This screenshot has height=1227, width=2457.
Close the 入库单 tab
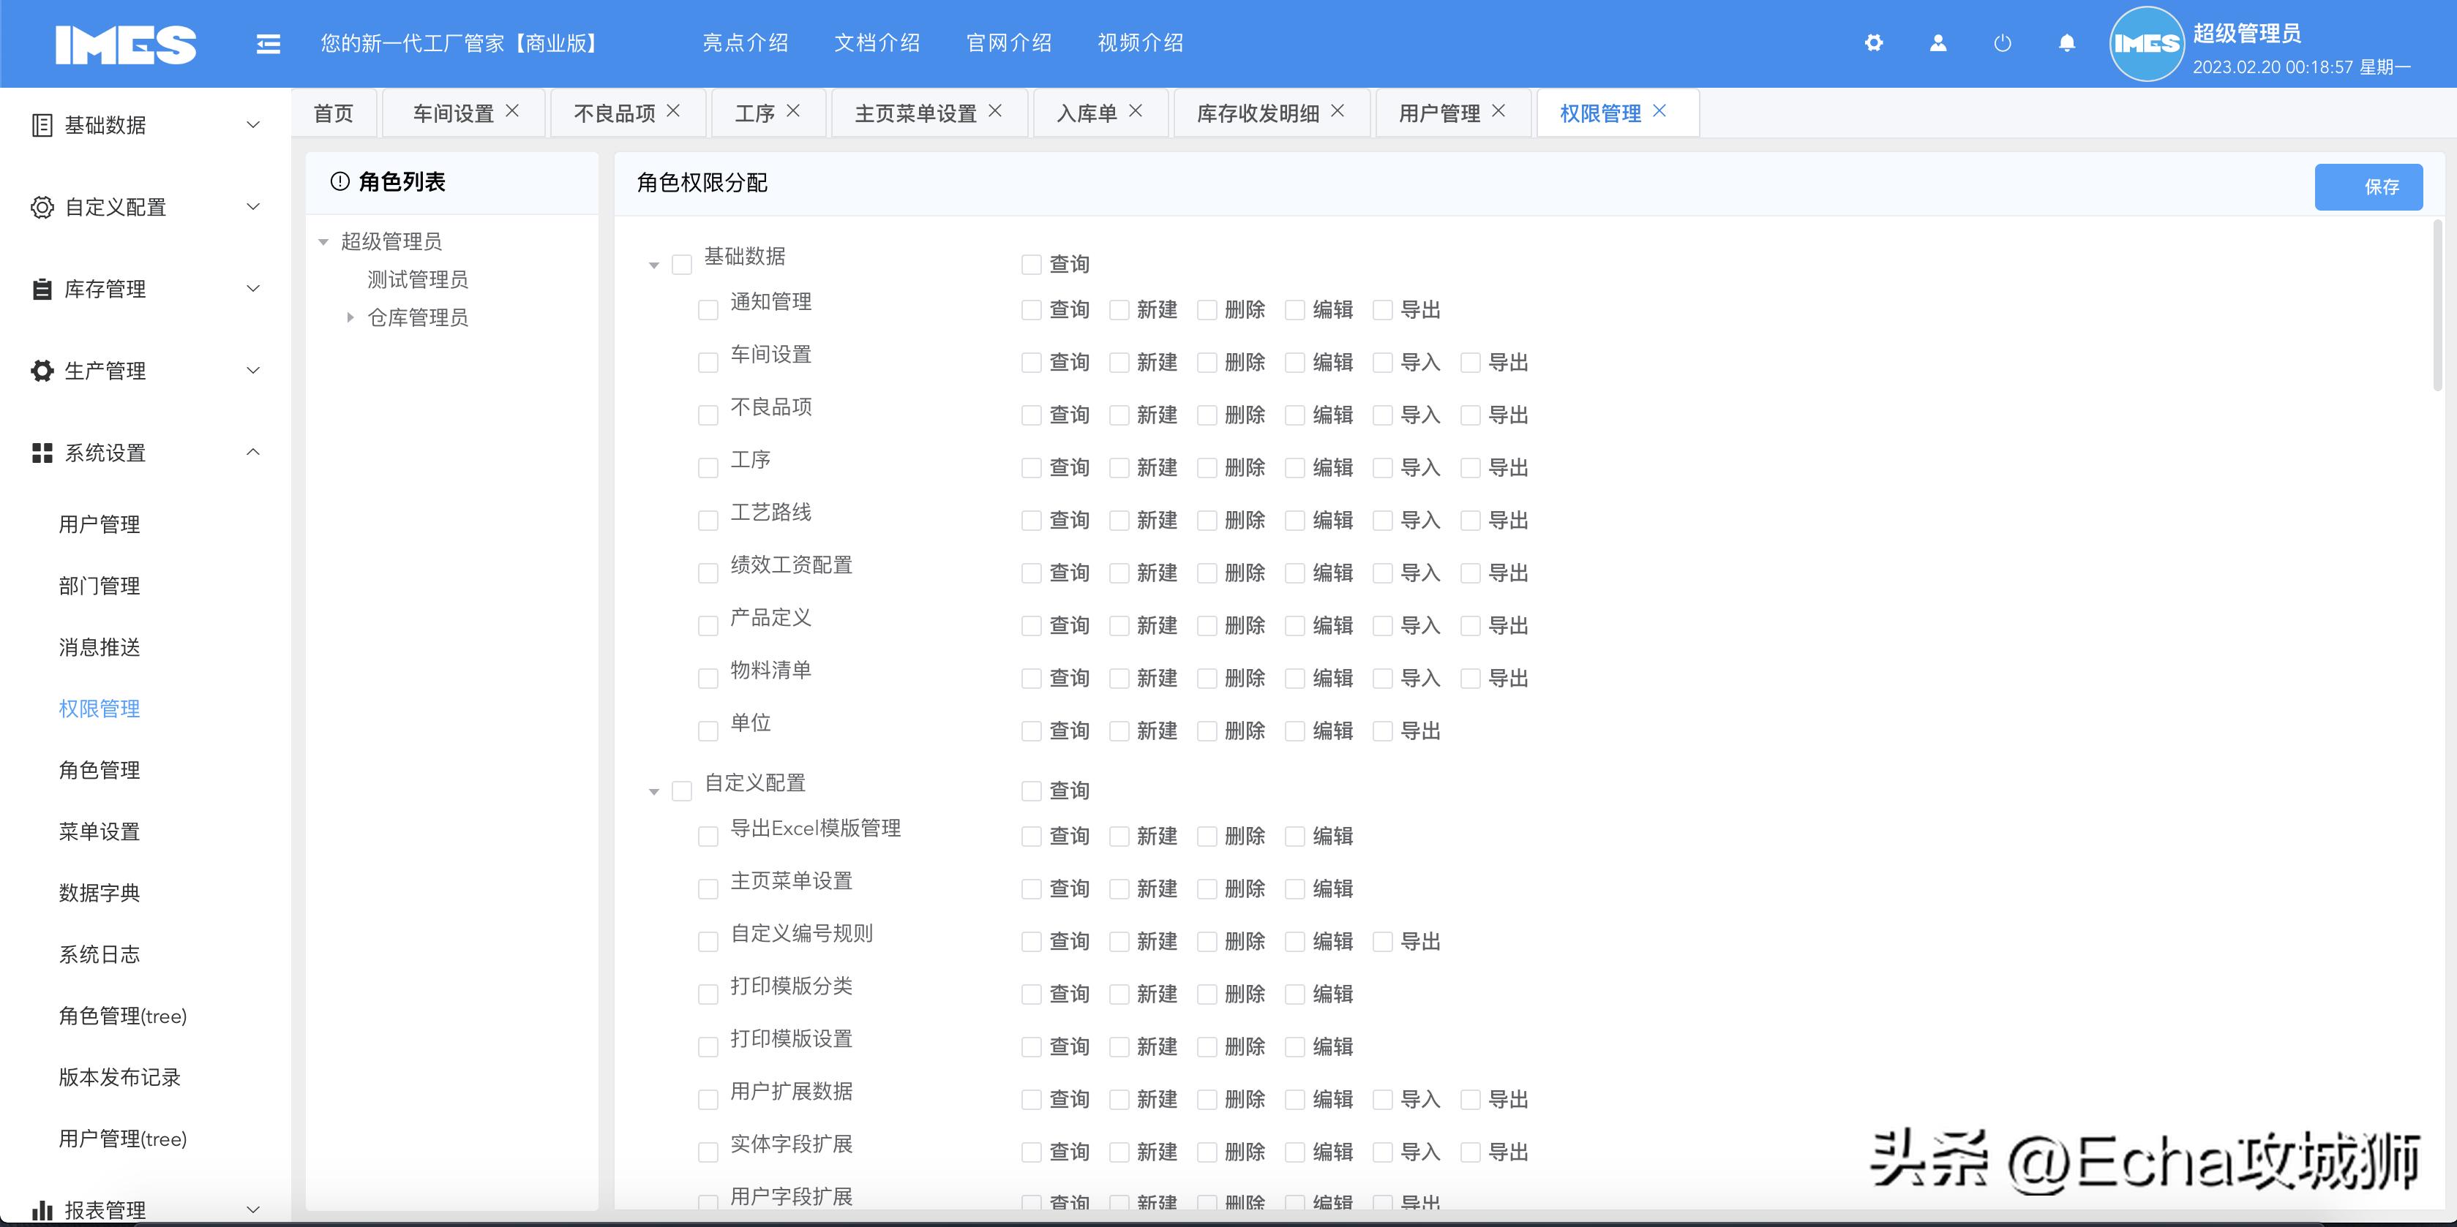point(1135,112)
